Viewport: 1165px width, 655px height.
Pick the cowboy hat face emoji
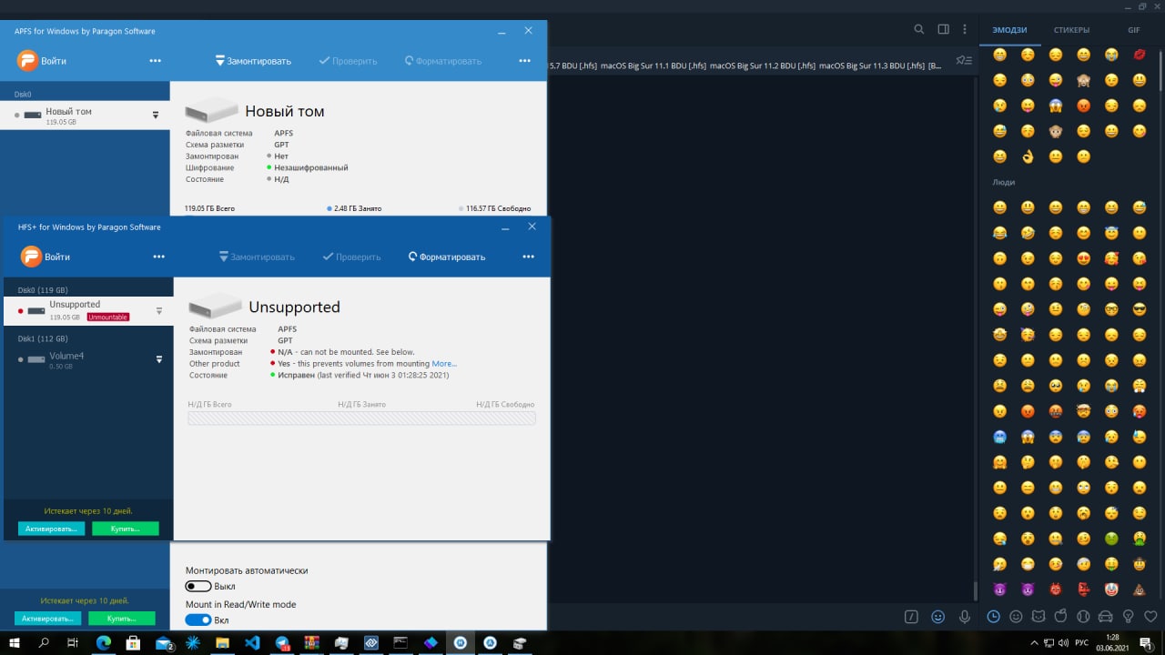[1140, 563]
